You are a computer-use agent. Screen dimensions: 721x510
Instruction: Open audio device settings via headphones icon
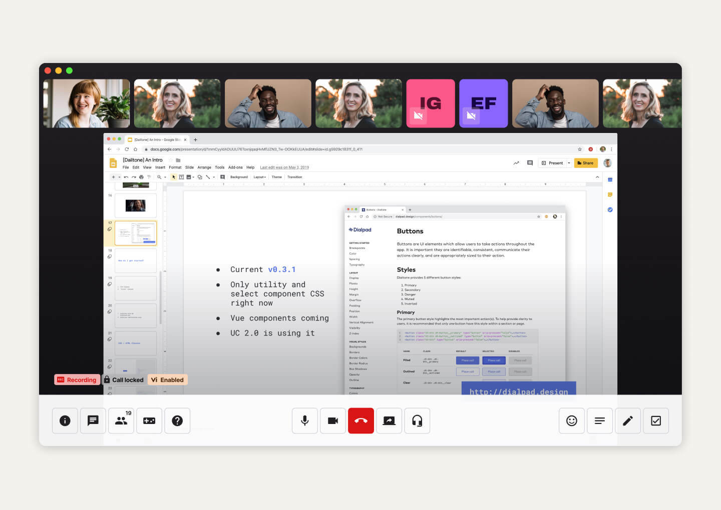417,420
